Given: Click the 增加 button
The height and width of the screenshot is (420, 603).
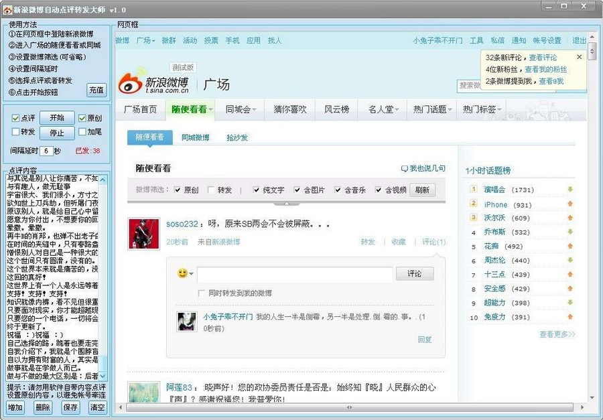Looking at the screenshot, I should pos(15,407).
